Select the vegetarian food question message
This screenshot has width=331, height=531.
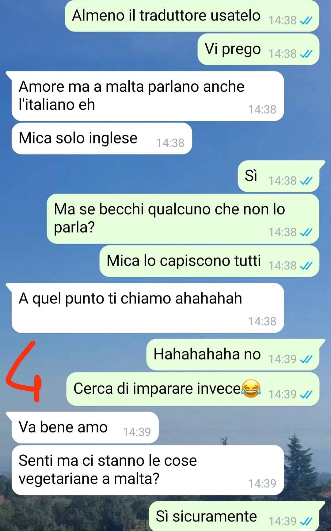[148, 470]
